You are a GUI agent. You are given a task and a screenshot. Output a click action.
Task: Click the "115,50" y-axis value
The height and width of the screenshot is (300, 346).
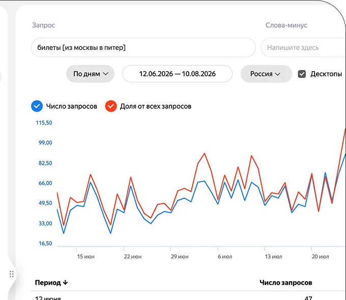click(x=44, y=123)
